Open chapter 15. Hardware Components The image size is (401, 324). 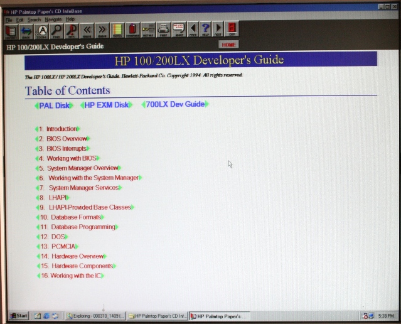point(77,266)
